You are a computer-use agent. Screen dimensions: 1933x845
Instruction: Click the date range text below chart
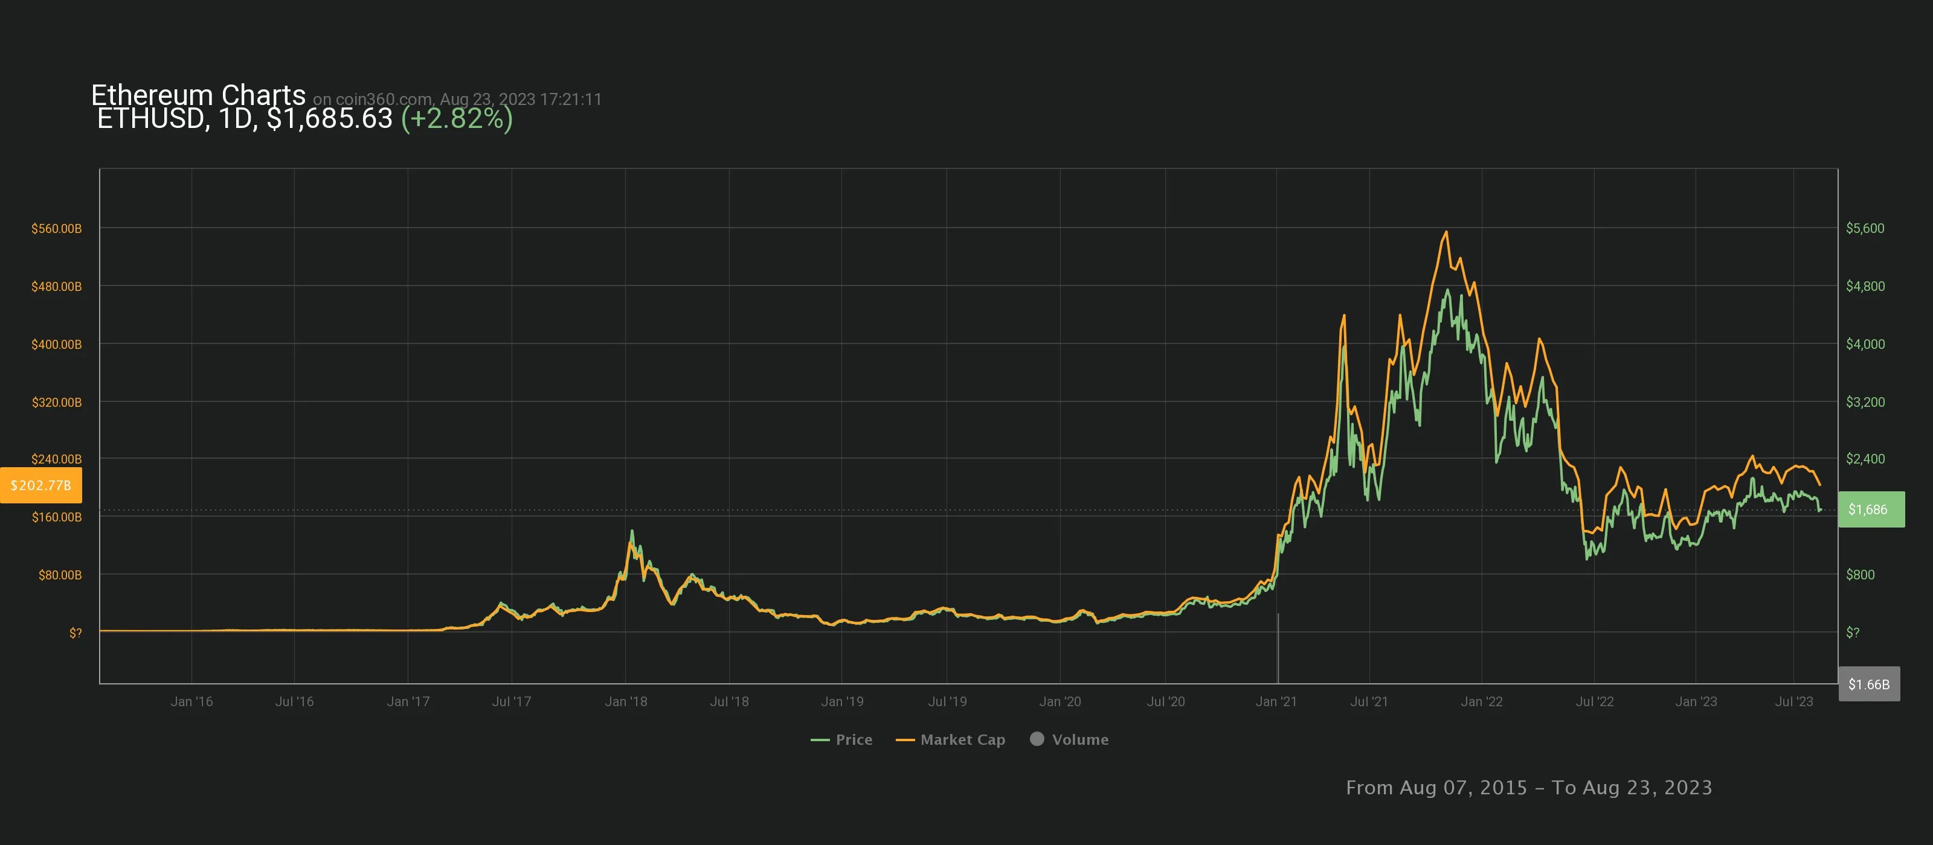click(x=1528, y=787)
